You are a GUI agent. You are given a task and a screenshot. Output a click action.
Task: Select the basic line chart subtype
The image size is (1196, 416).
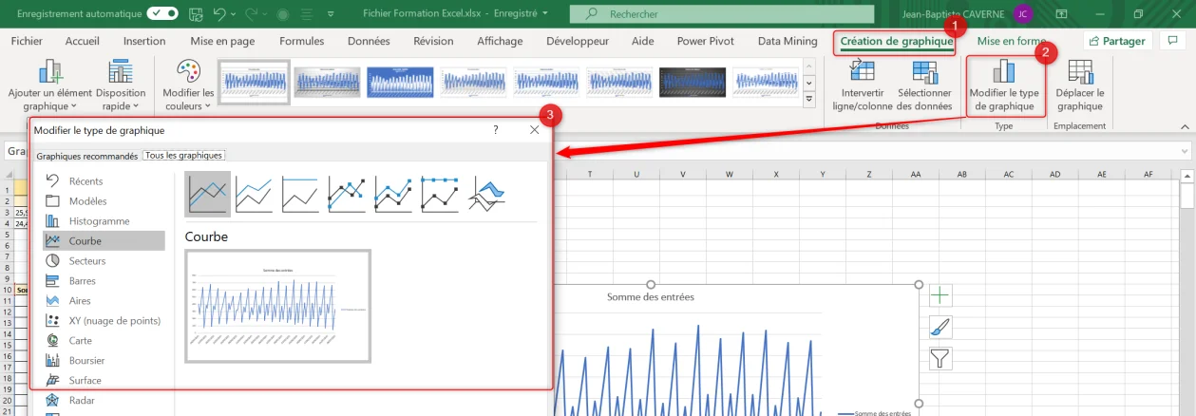click(208, 194)
